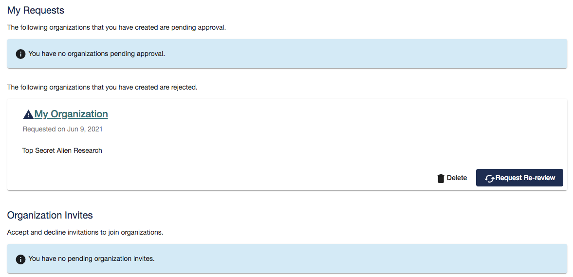Screen dimensions: 573x277
Task: Click the info icon in organization invites notice
Action: pyautogui.click(x=20, y=259)
